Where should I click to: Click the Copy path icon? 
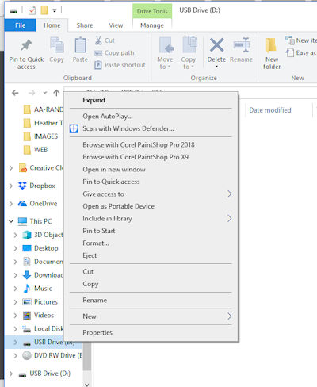98,53
